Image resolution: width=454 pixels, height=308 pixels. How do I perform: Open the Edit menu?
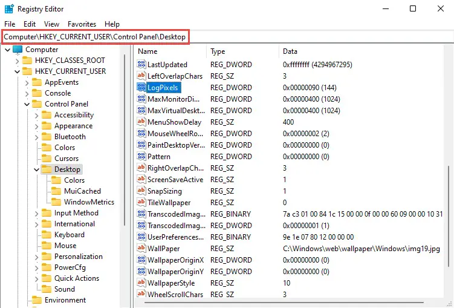[30, 24]
